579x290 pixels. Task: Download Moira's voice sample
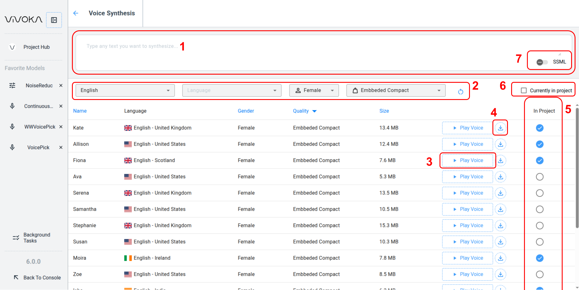(500, 258)
